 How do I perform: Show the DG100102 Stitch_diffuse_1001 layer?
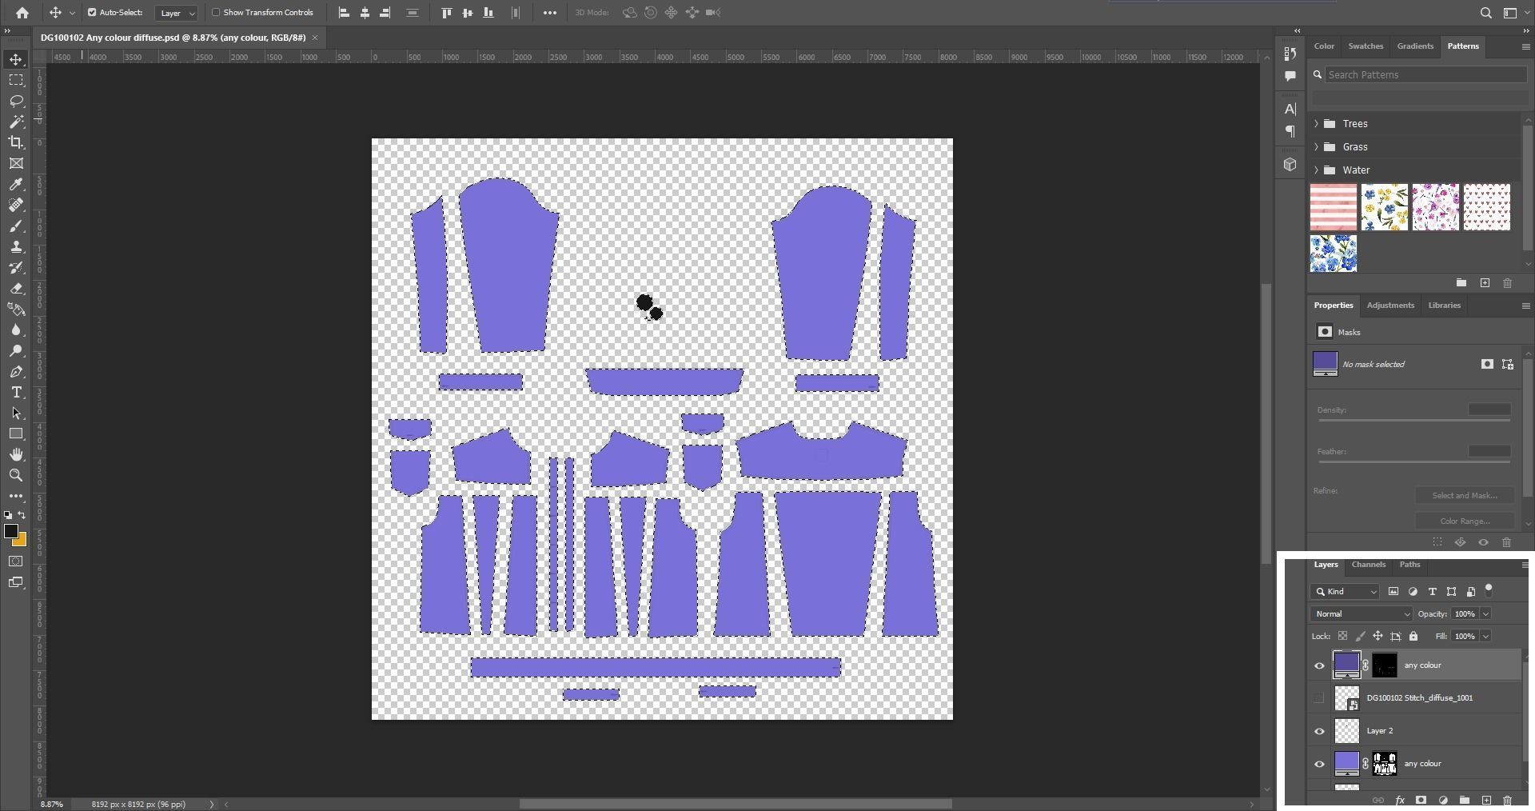[x=1319, y=698]
